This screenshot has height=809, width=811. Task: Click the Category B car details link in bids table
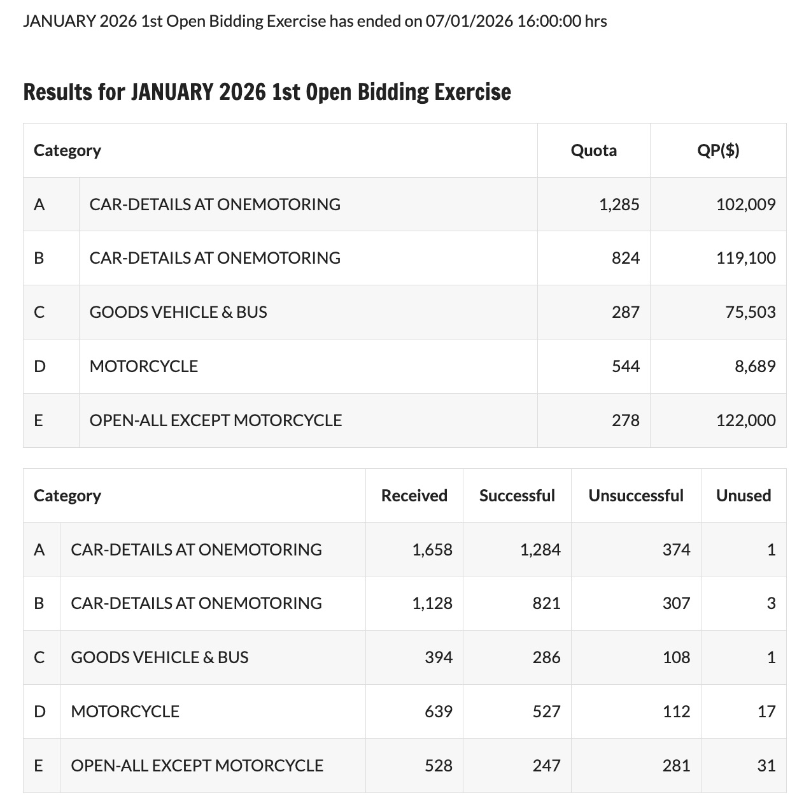196,603
